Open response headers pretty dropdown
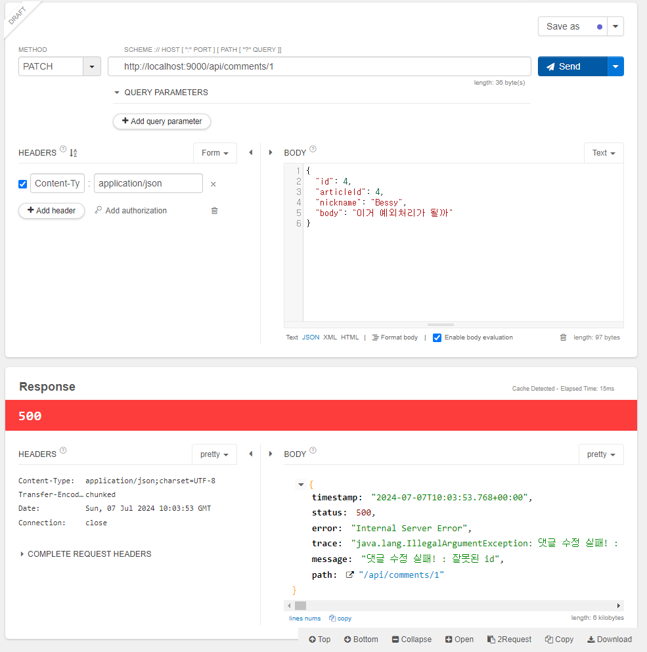 click(214, 454)
